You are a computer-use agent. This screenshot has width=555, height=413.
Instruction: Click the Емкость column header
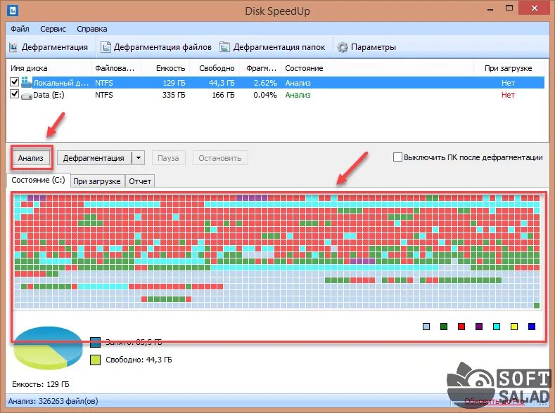click(x=165, y=68)
